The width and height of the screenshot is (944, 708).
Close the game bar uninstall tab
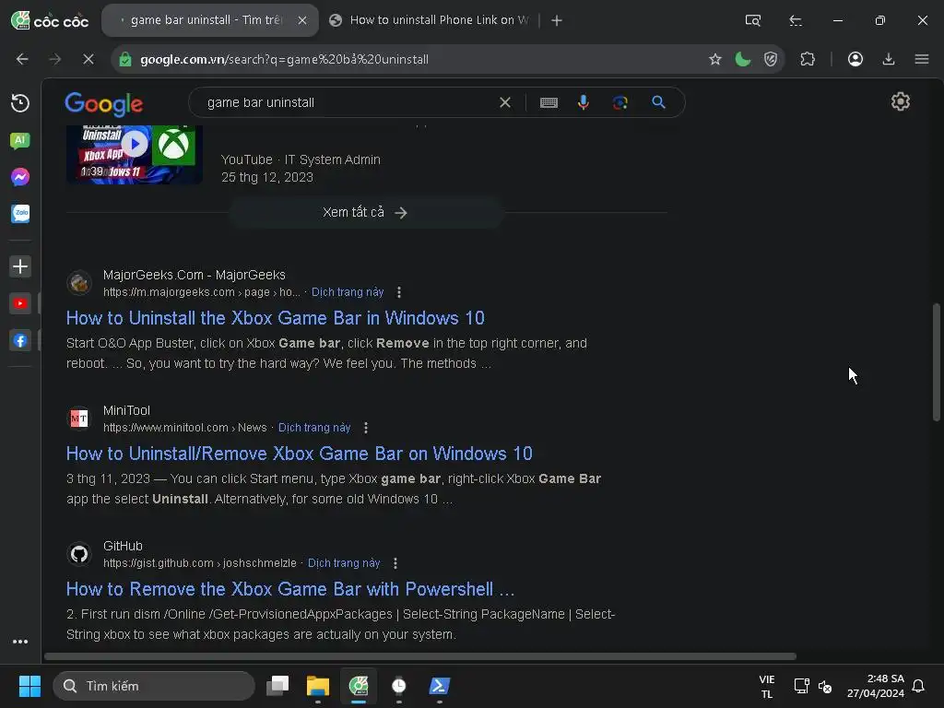point(302,20)
